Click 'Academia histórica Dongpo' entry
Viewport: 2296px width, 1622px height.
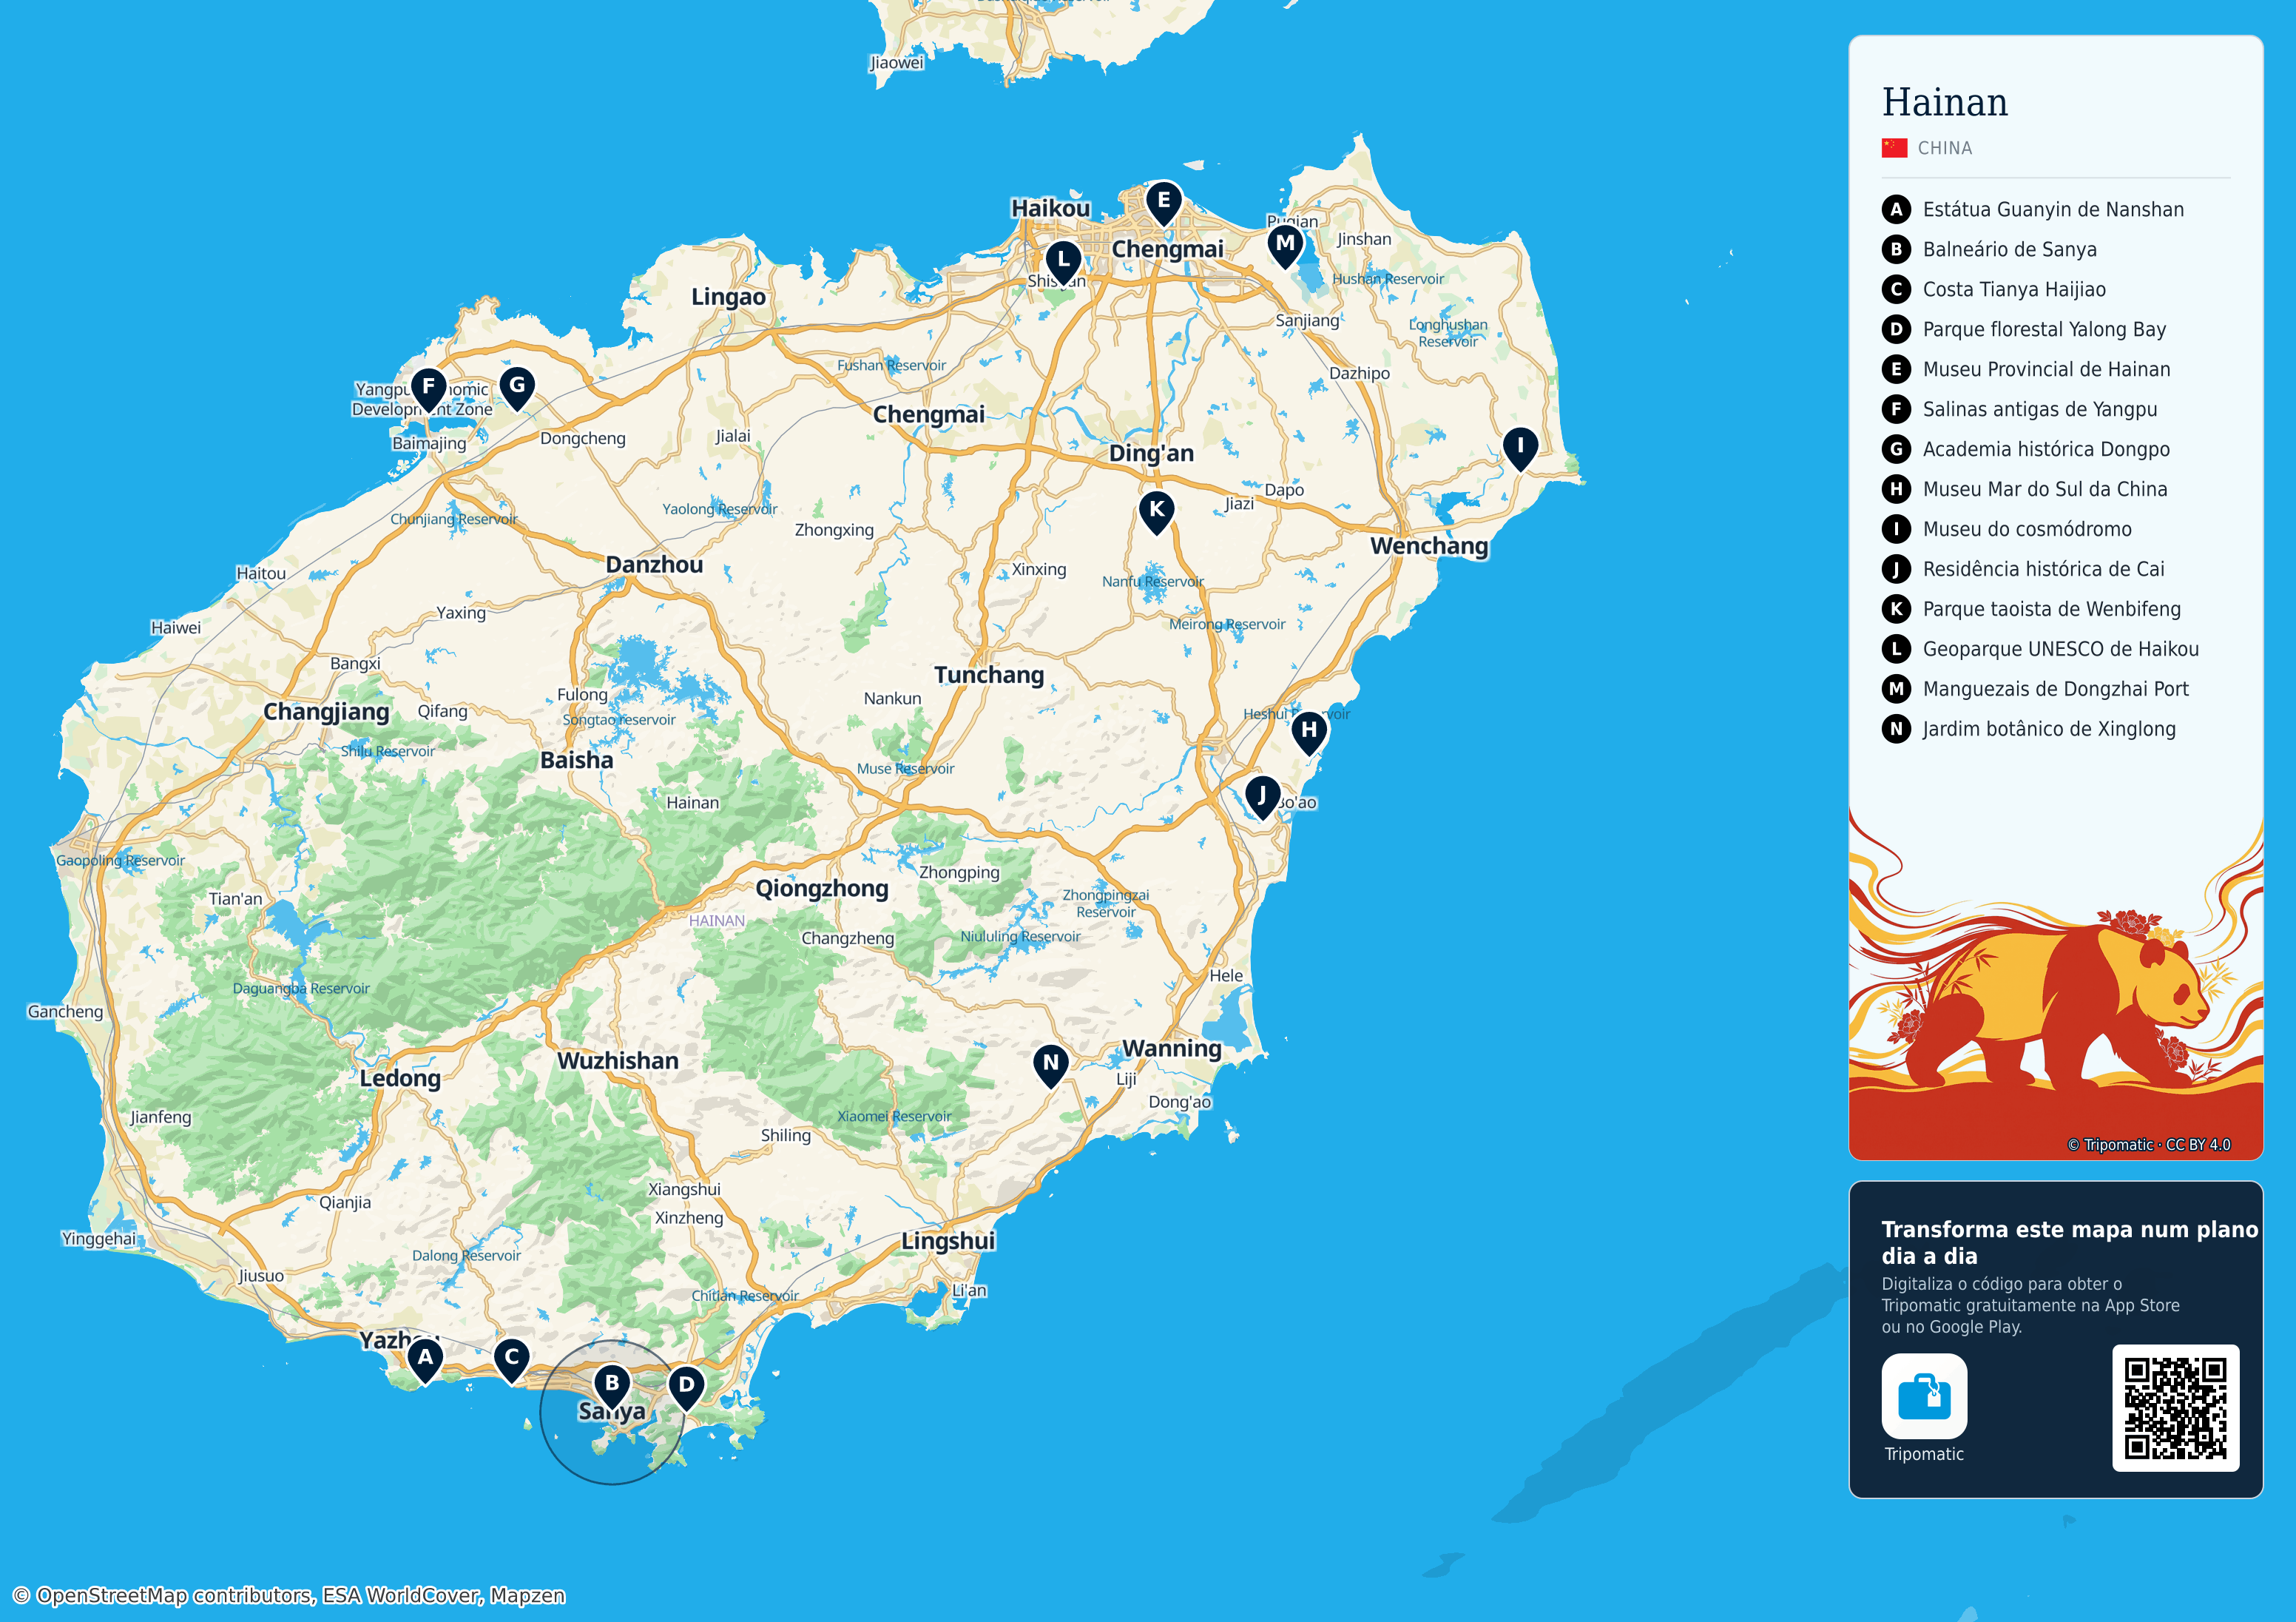(x=2046, y=449)
